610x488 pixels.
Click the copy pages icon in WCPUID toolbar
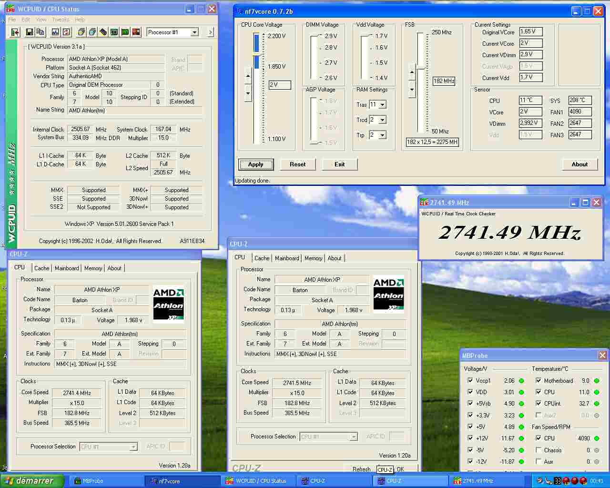point(41,32)
